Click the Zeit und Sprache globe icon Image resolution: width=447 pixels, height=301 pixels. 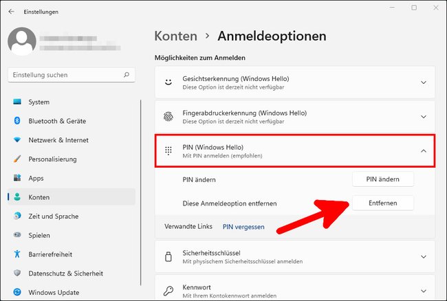(x=17, y=216)
